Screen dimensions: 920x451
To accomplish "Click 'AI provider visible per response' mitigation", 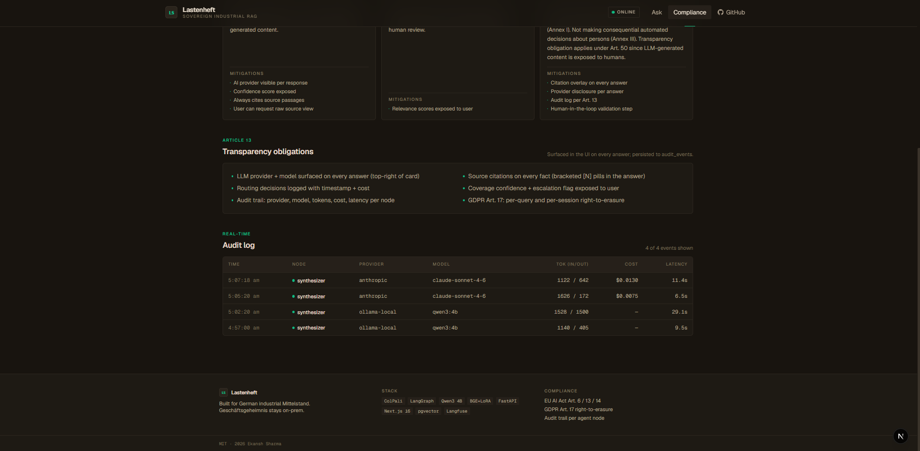I will coord(270,83).
